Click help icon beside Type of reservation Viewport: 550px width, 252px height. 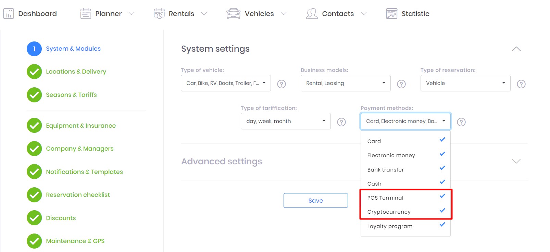[x=521, y=84]
